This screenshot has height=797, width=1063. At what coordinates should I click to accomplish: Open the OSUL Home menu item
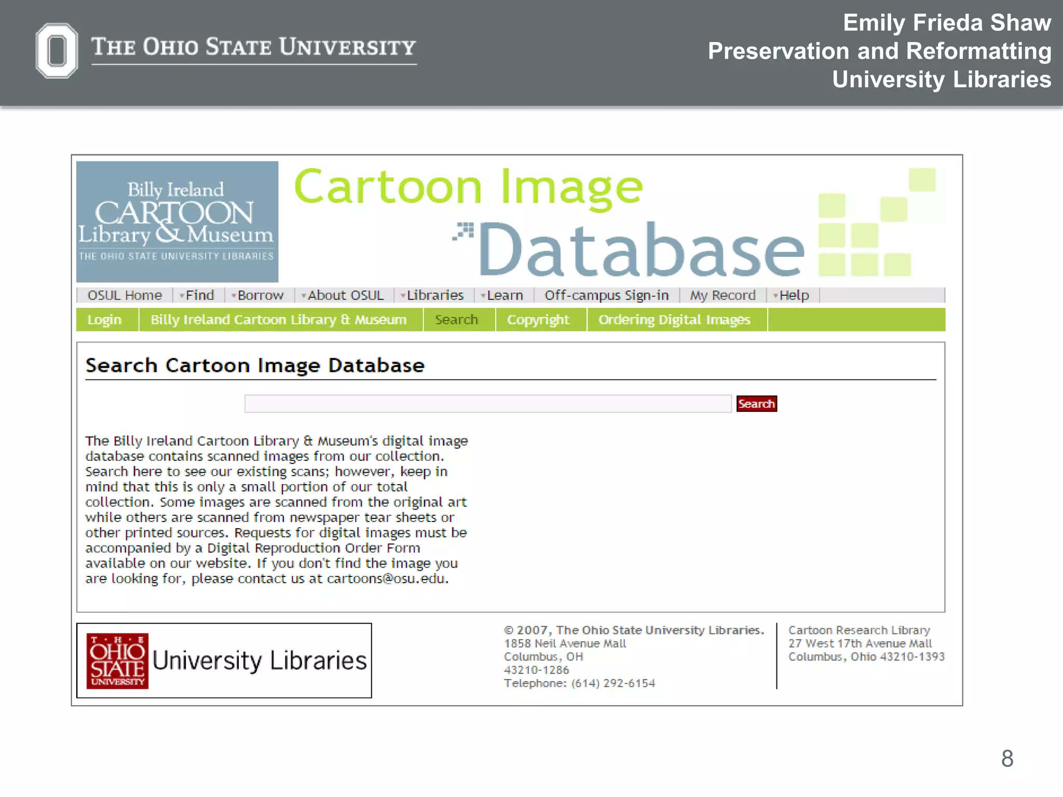(125, 295)
